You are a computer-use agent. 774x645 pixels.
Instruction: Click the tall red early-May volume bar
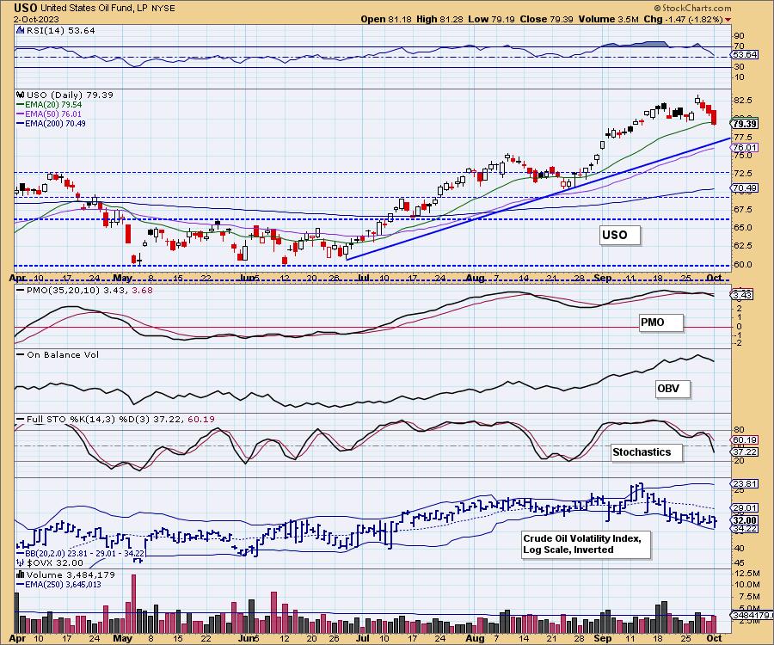tap(133, 603)
